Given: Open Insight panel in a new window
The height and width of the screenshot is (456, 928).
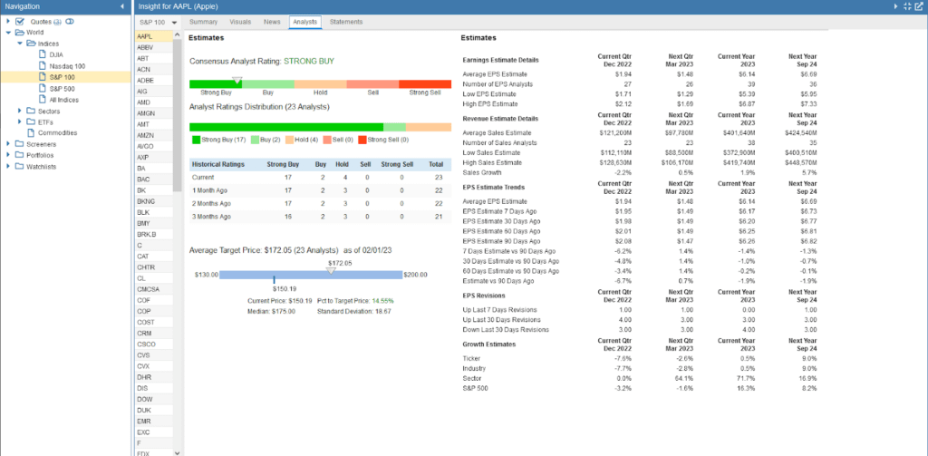Looking at the screenshot, I should (x=919, y=6).
